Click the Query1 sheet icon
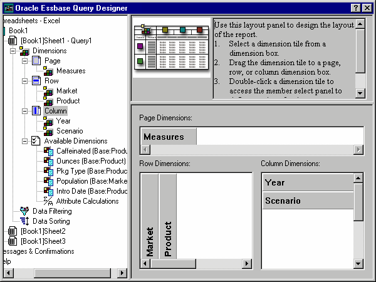The width and height of the screenshot is (376, 282). click(x=13, y=41)
